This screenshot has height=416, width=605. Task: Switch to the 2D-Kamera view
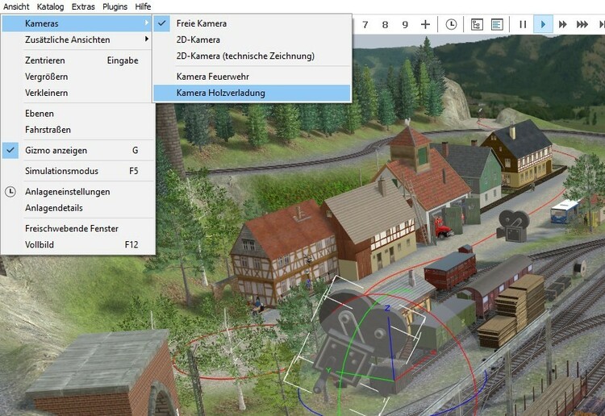(x=198, y=40)
